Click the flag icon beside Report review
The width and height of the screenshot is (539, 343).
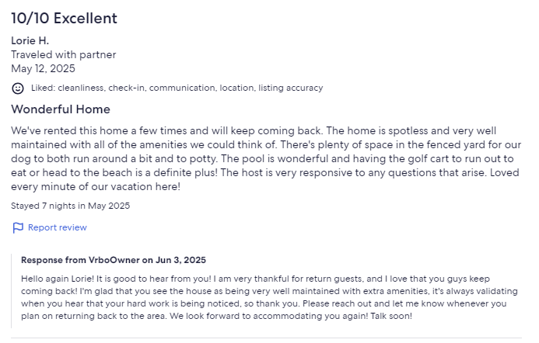pyautogui.click(x=18, y=227)
